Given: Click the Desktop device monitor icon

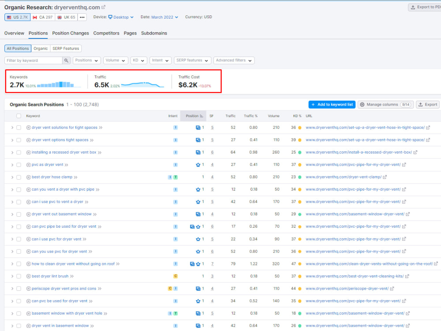Looking at the screenshot, I should (x=110, y=17).
